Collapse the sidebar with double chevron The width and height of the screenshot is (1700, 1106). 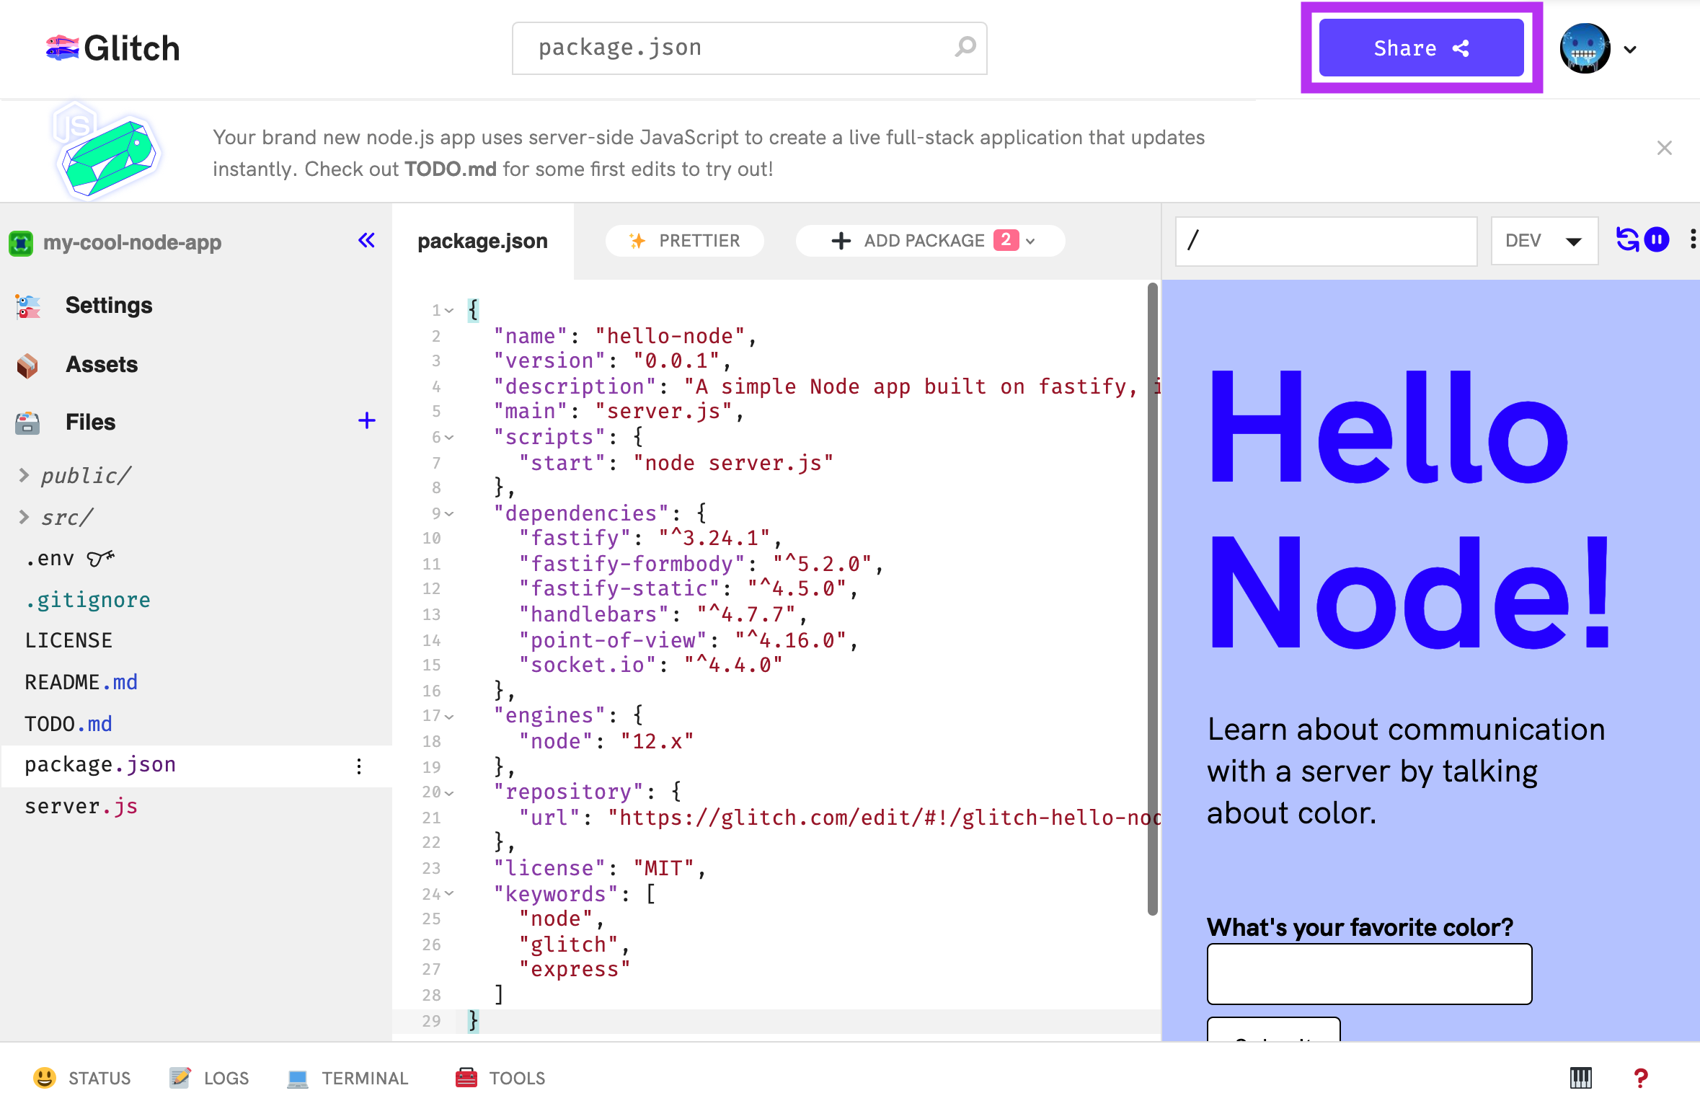tap(366, 240)
